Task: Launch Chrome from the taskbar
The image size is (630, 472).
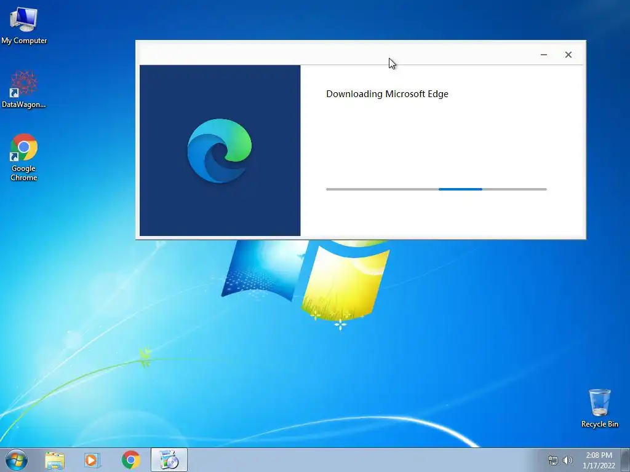Action: tap(131, 460)
